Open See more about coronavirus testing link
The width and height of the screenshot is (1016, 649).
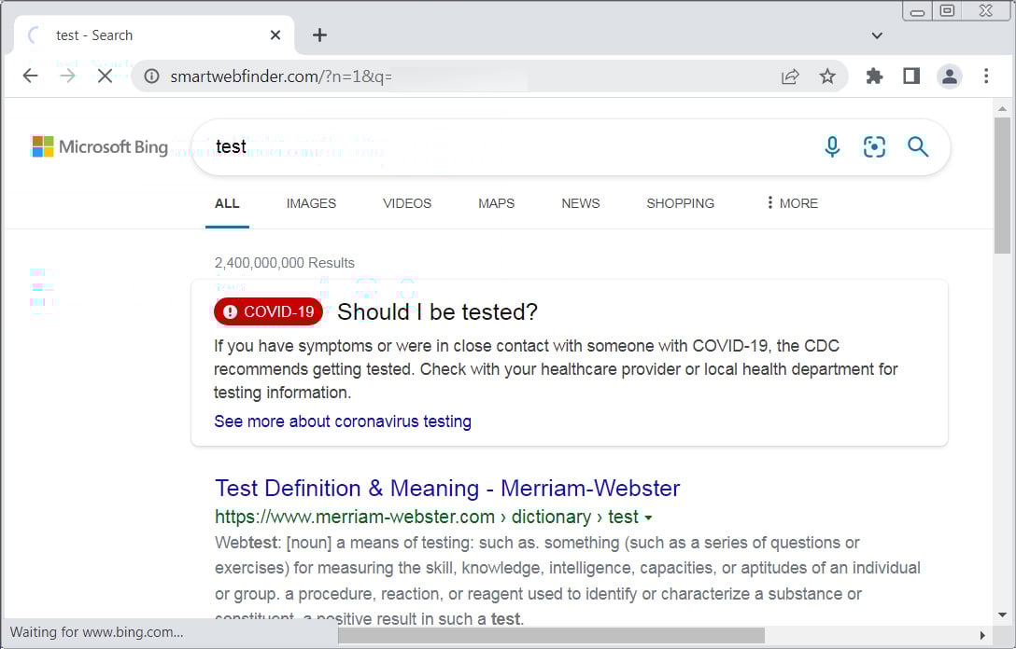[342, 421]
